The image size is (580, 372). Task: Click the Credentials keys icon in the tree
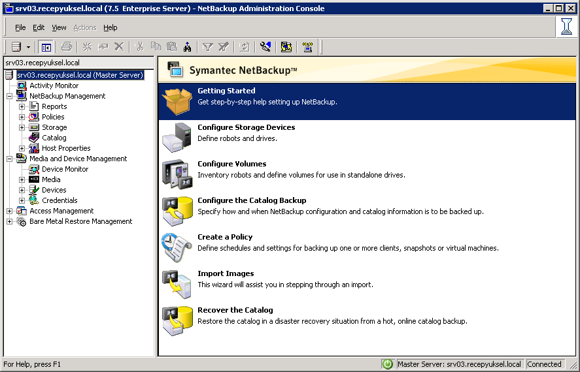[34, 200]
